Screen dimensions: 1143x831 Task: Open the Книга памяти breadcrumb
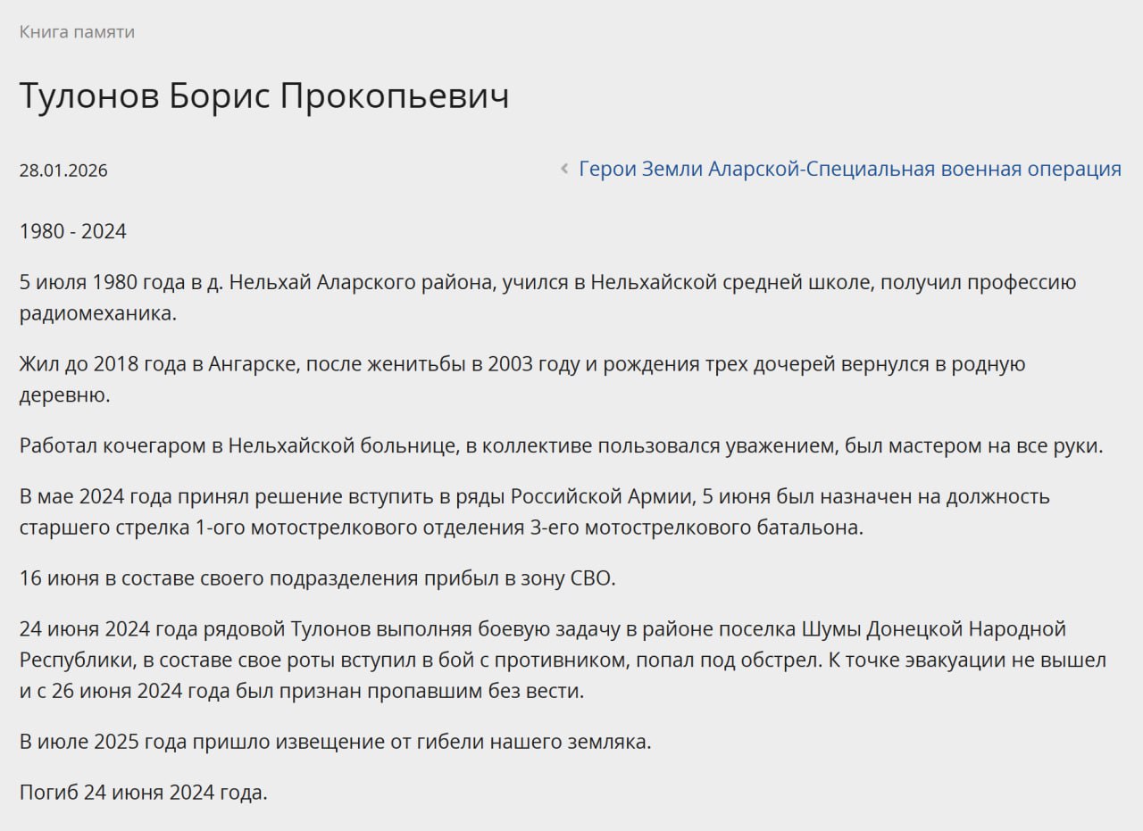(x=77, y=32)
